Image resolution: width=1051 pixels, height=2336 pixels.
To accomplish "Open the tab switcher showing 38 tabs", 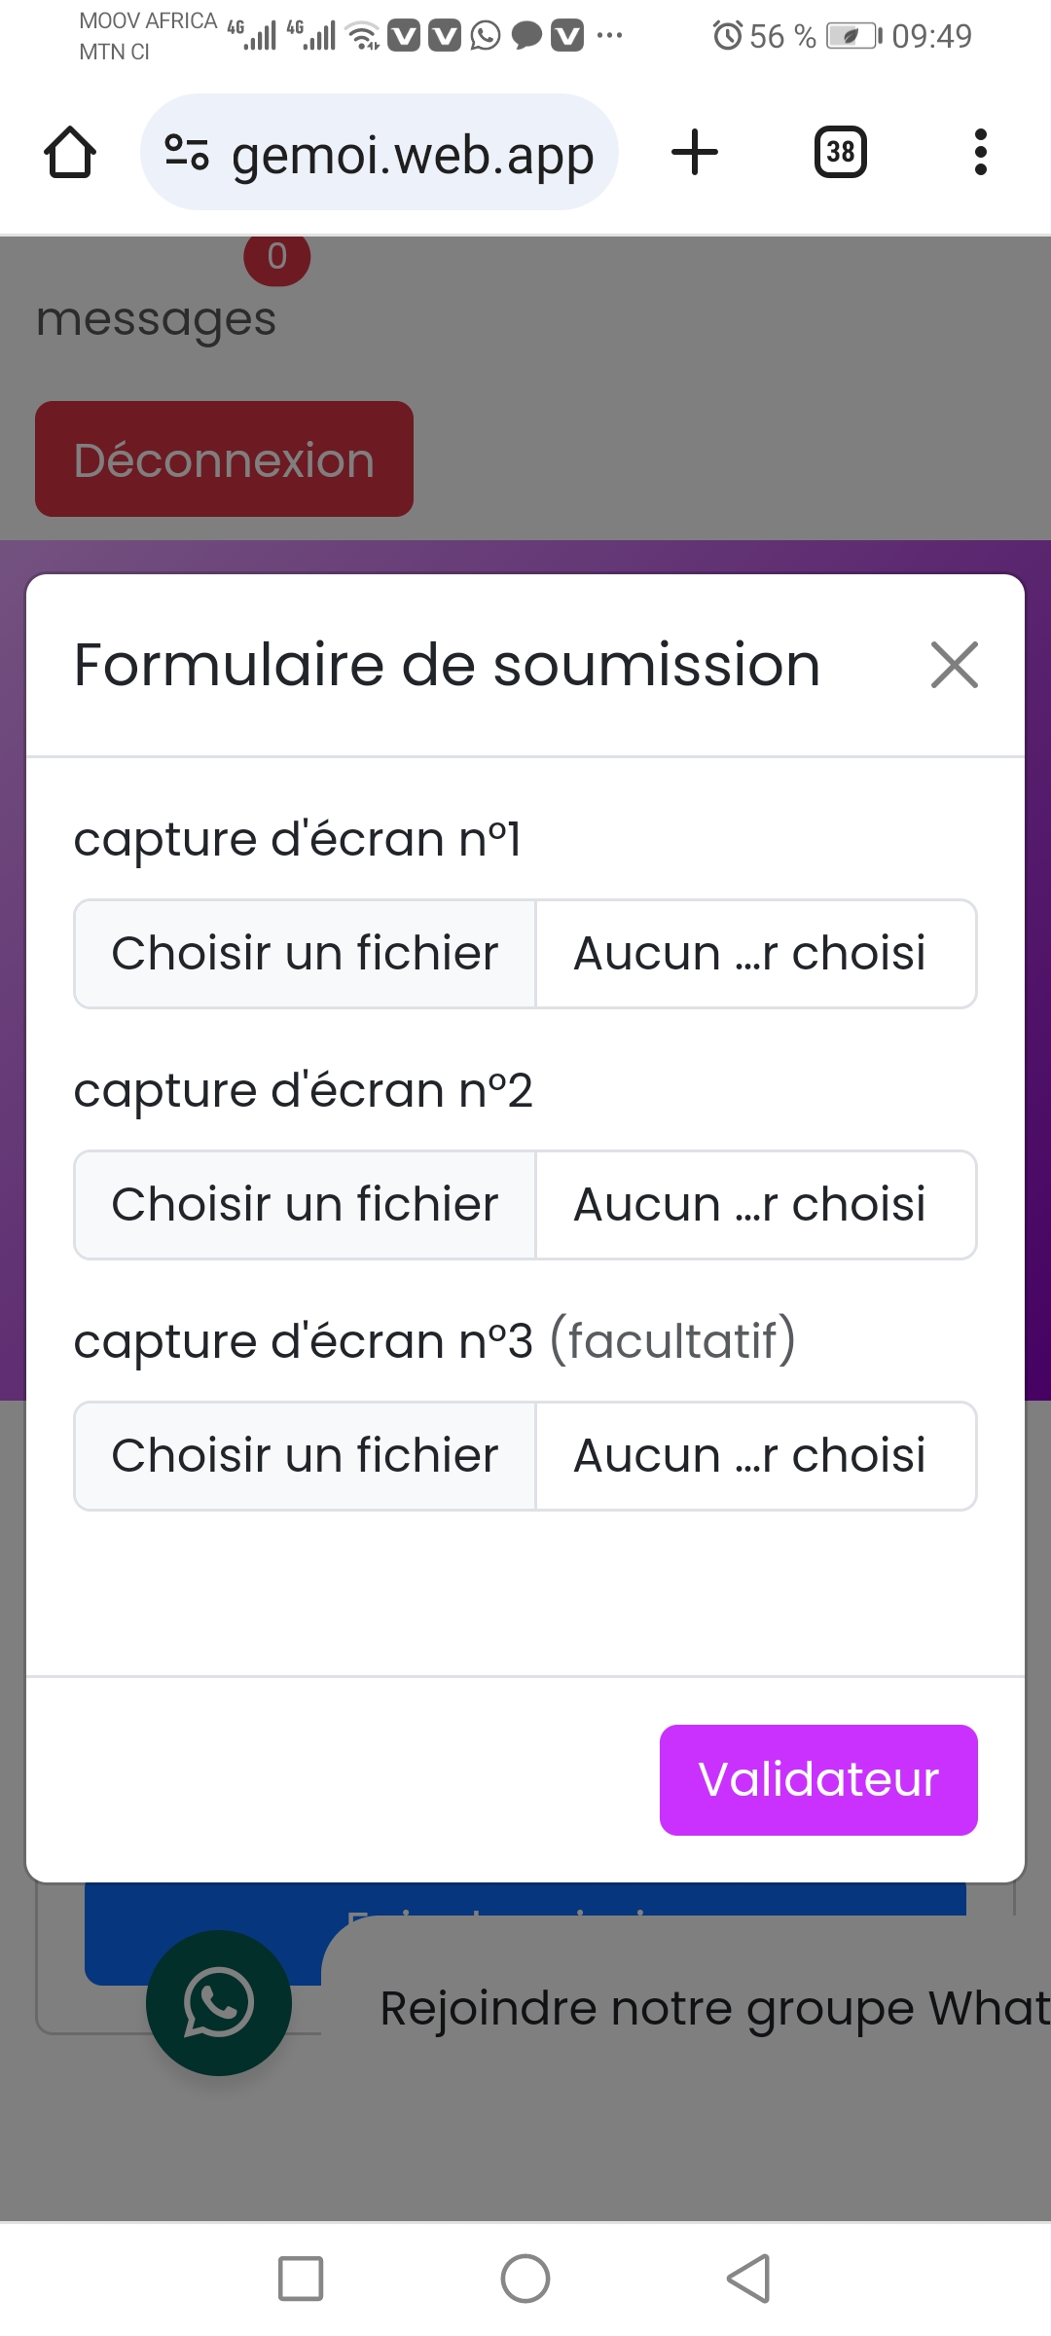I will 840,153.
